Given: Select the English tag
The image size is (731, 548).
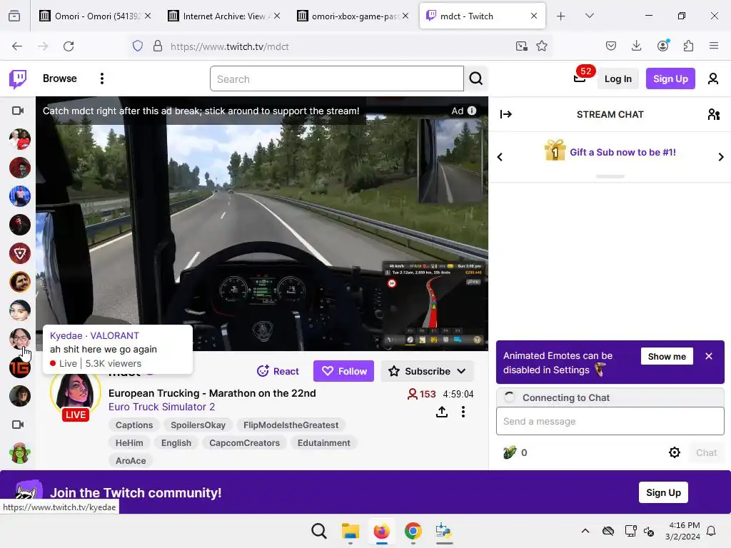Looking at the screenshot, I should click(x=176, y=442).
